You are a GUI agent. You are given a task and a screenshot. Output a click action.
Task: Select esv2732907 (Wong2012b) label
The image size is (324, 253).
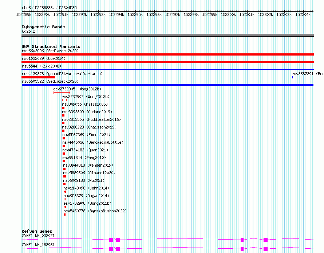click(86, 97)
